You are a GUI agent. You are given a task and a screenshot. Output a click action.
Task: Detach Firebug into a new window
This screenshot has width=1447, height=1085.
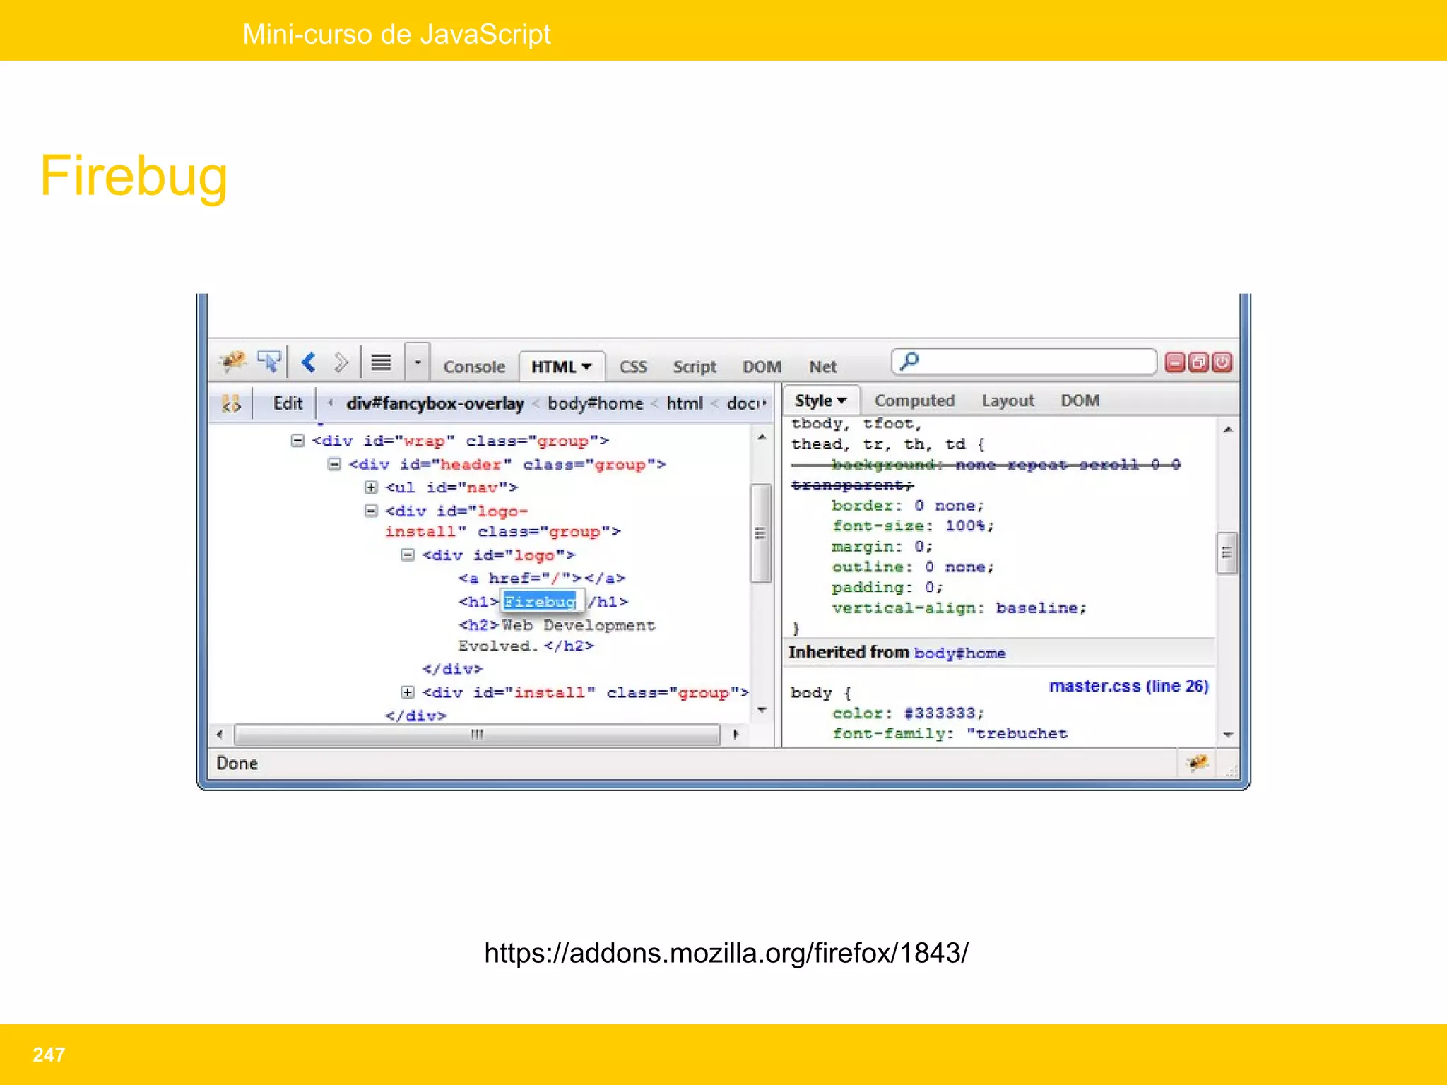click(1198, 362)
